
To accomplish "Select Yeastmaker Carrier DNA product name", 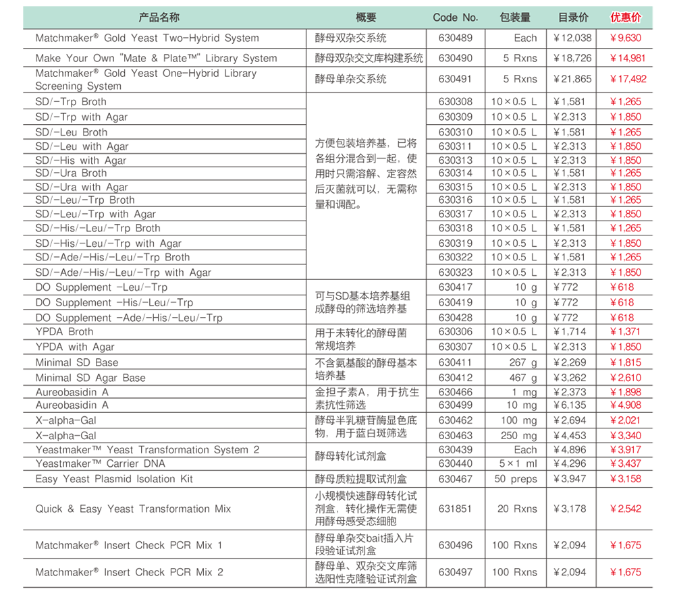I will point(101,463).
